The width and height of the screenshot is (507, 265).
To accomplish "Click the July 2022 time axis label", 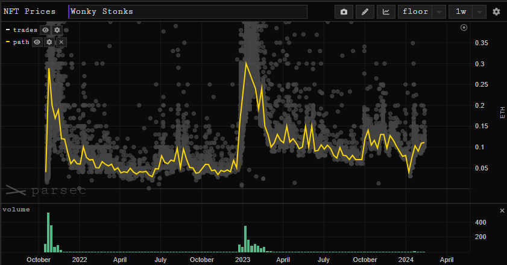I will 160,260.
